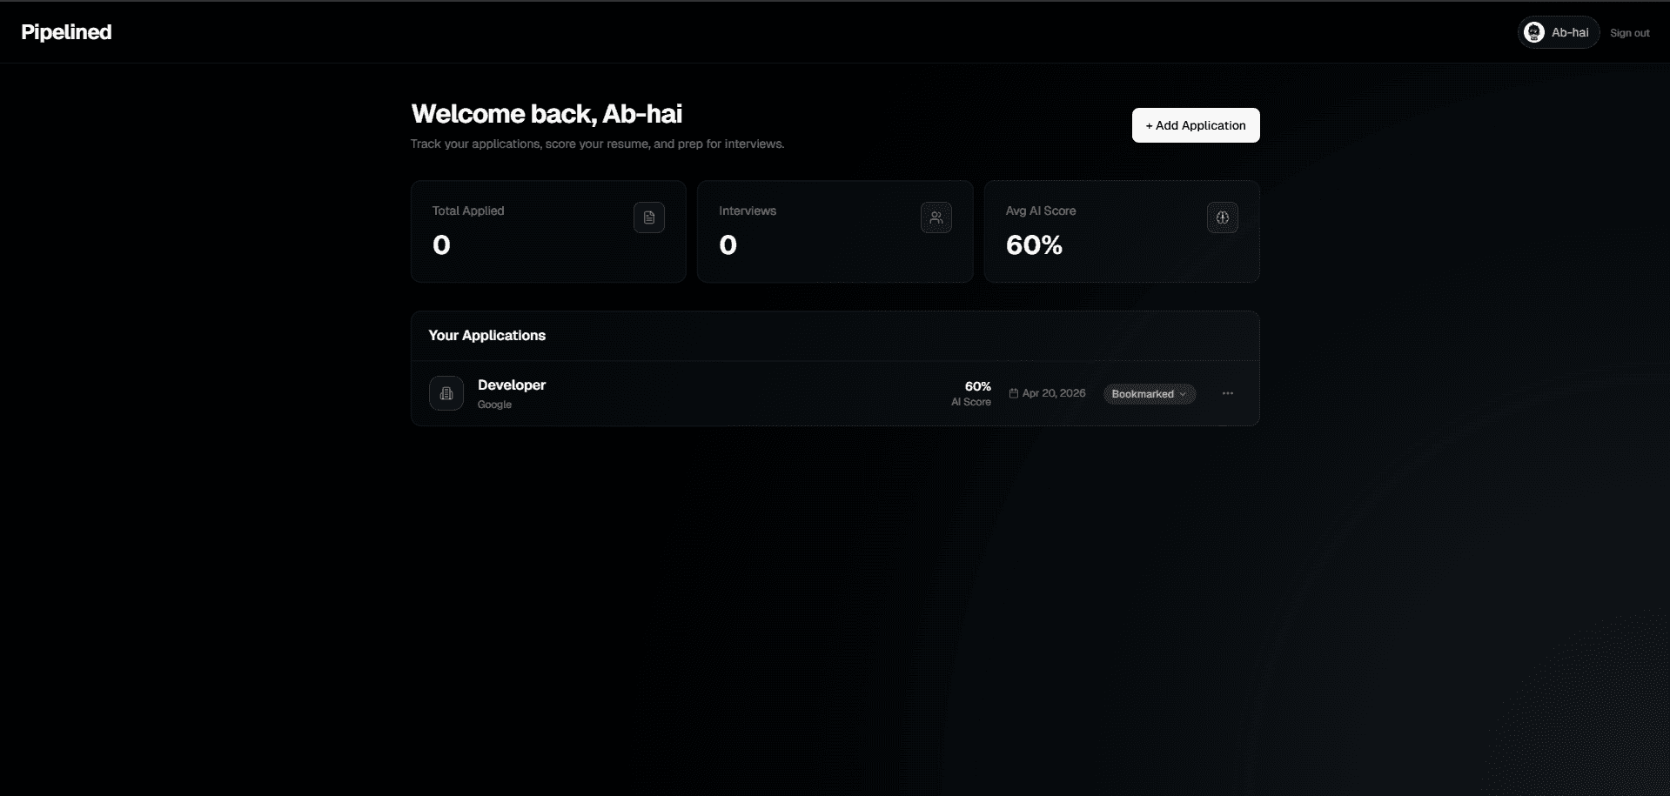Click the Pipelined logo
The width and height of the screenshot is (1670, 796).
tap(66, 32)
